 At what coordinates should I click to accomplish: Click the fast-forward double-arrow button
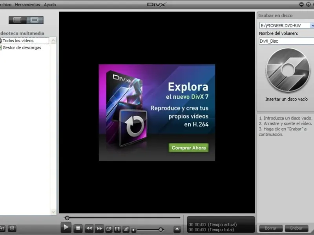[99, 228]
